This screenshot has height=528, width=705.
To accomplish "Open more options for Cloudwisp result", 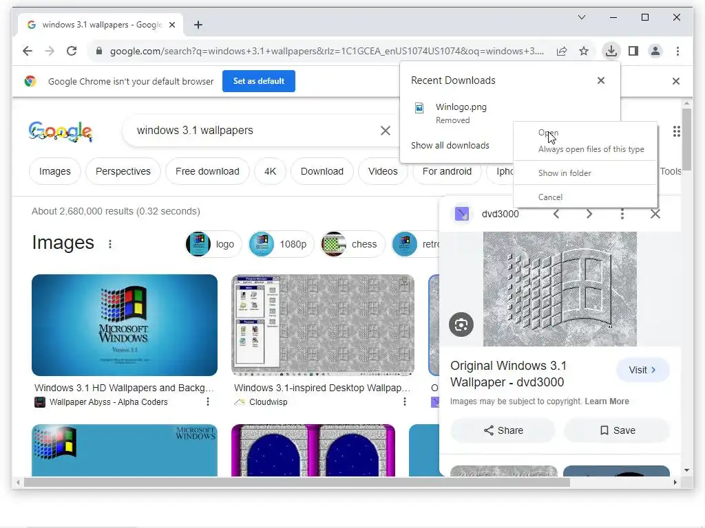I will 405,401.
